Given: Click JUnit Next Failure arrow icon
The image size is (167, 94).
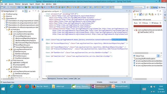Looking at the screenshot, I should [x=135, y=14].
